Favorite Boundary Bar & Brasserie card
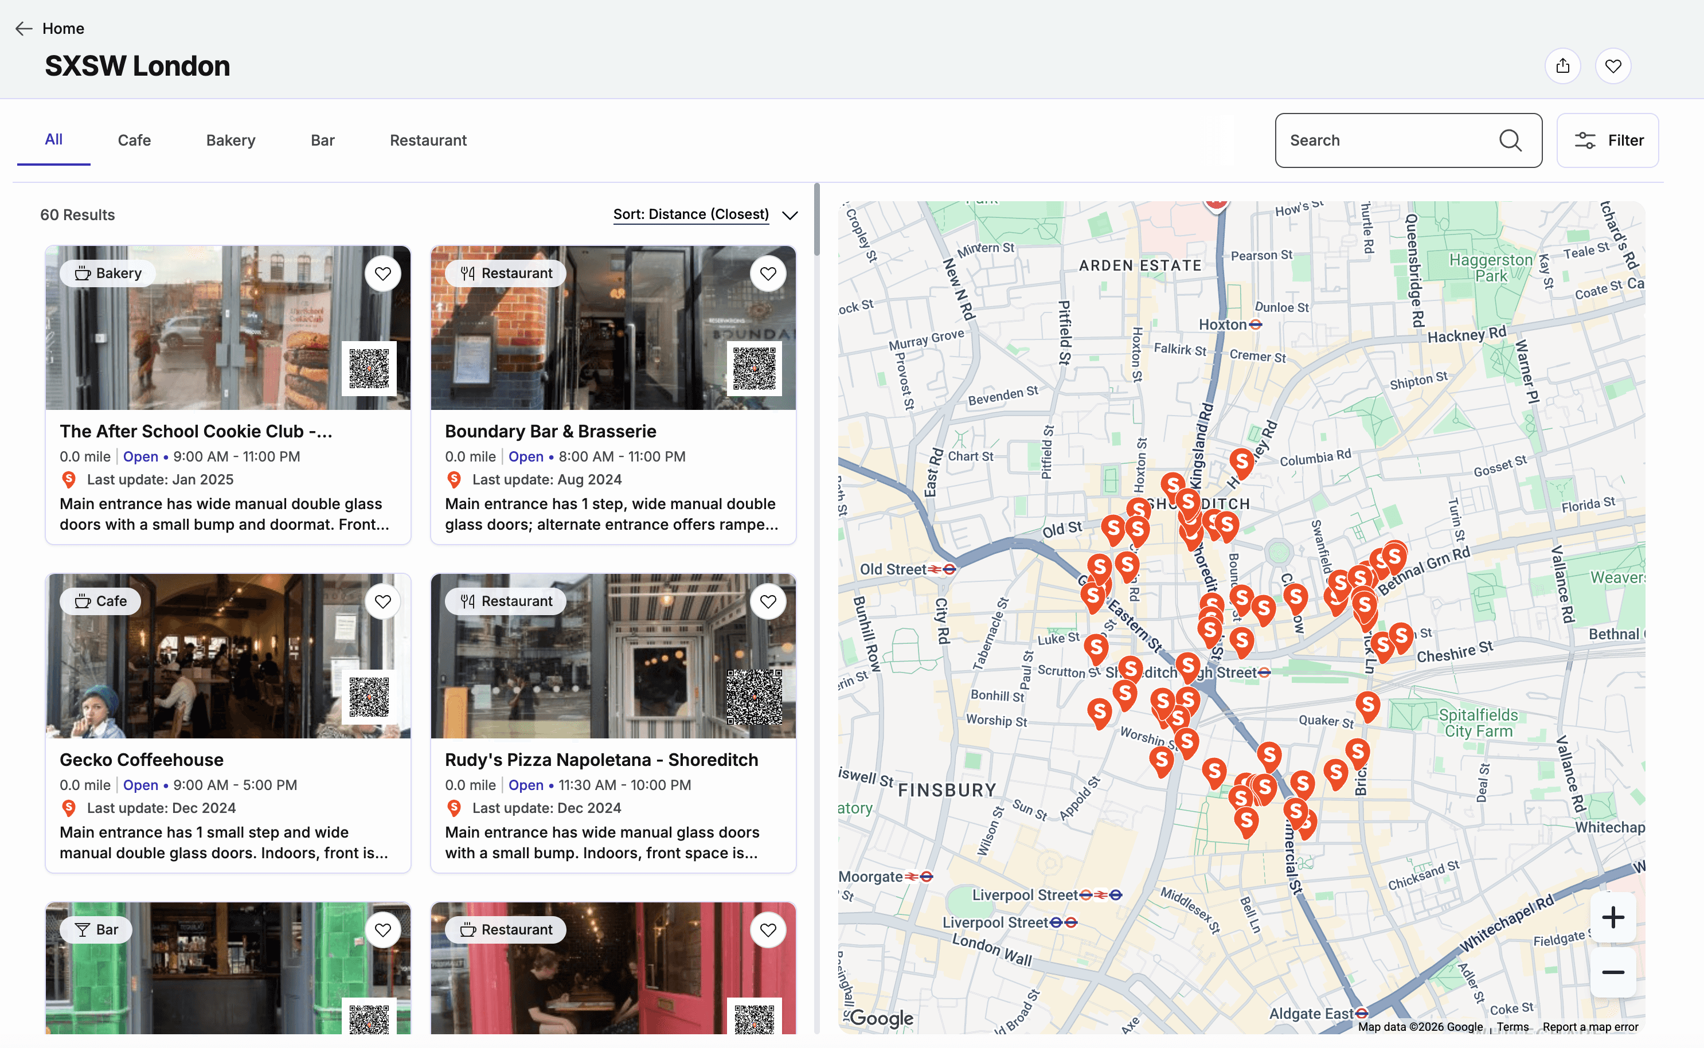The height and width of the screenshot is (1048, 1704). (x=768, y=273)
